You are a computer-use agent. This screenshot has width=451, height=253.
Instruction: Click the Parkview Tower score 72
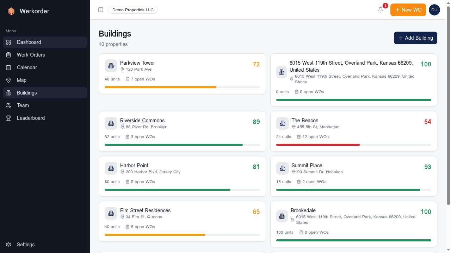pos(256,64)
